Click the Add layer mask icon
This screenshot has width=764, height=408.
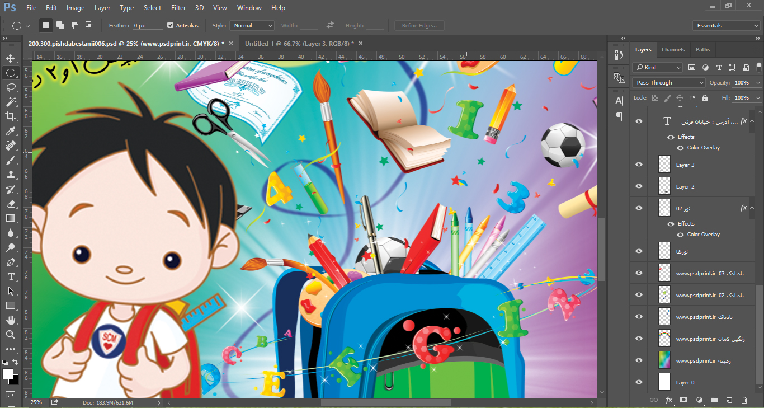[x=683, y=400]
